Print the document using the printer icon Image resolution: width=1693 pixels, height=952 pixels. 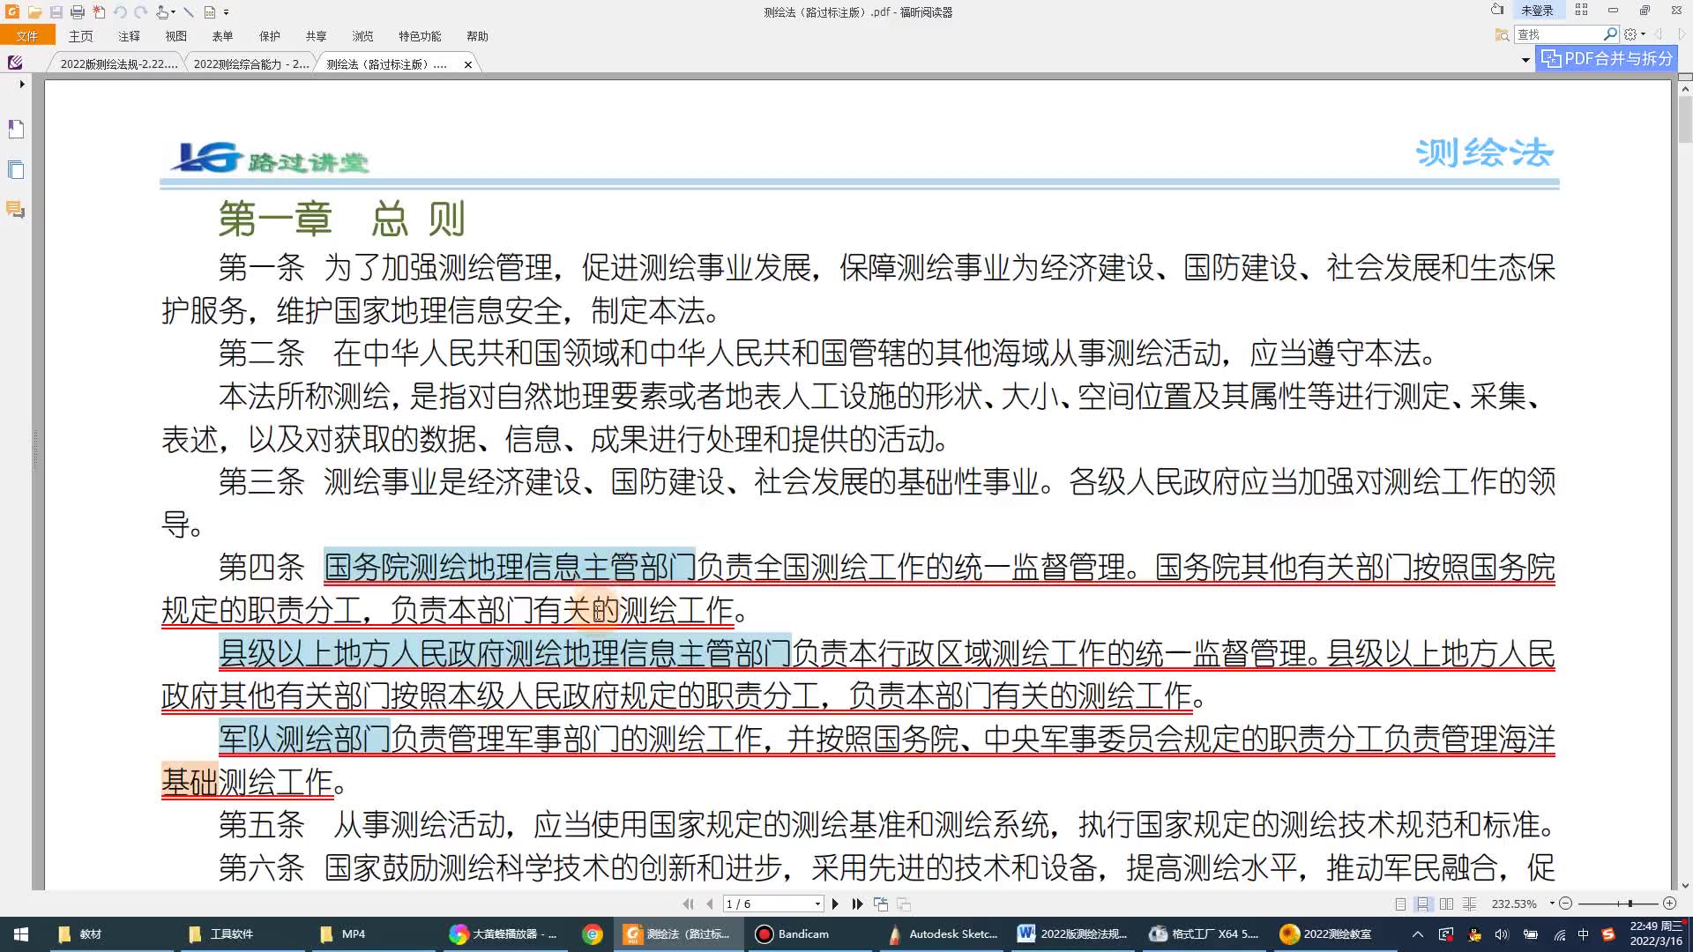[78, 12]
